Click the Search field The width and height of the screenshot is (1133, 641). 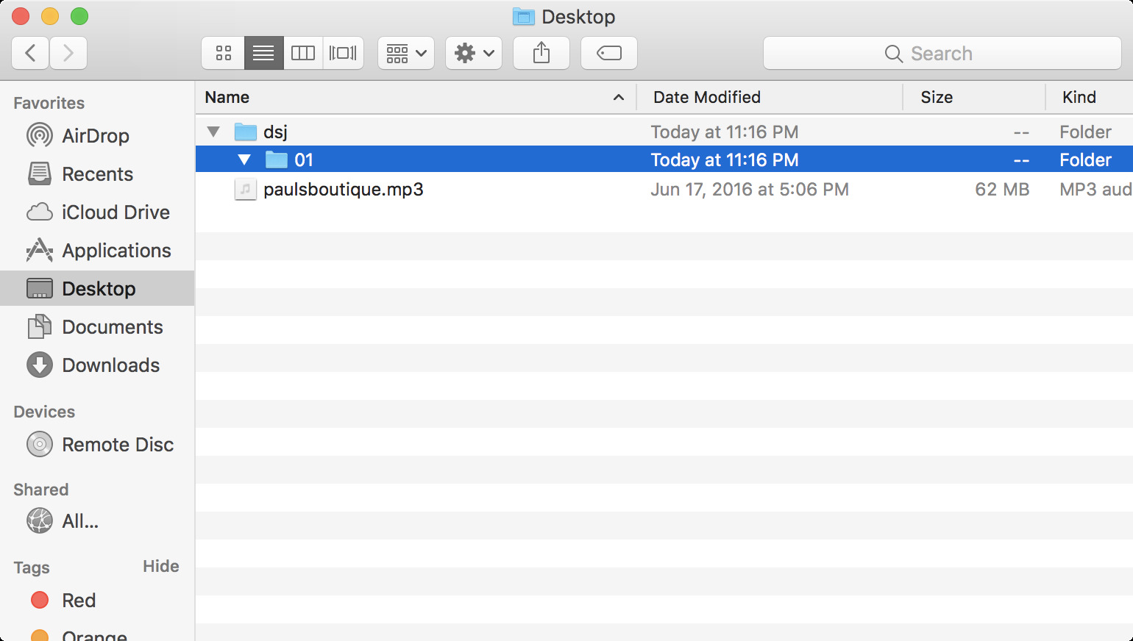click(x=942, y=53)
